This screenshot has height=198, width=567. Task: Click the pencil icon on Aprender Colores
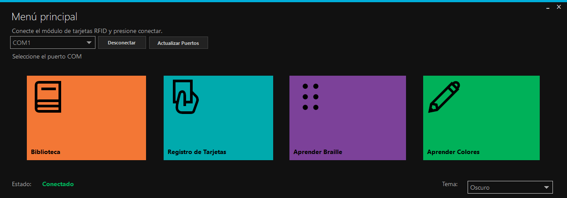click(x=444, y=97)
